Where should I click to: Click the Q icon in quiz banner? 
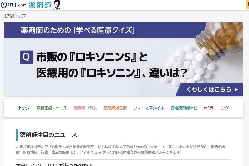[x=26, y=57]
